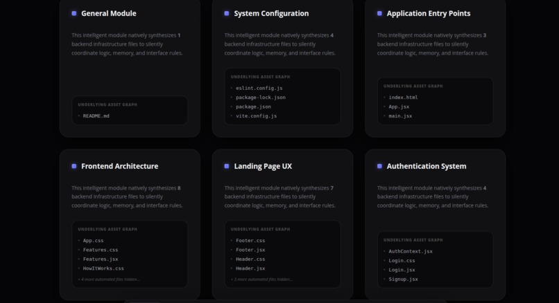Select the package.json file entry
This screenshot has width=559, height=303.
coord(253,107)
